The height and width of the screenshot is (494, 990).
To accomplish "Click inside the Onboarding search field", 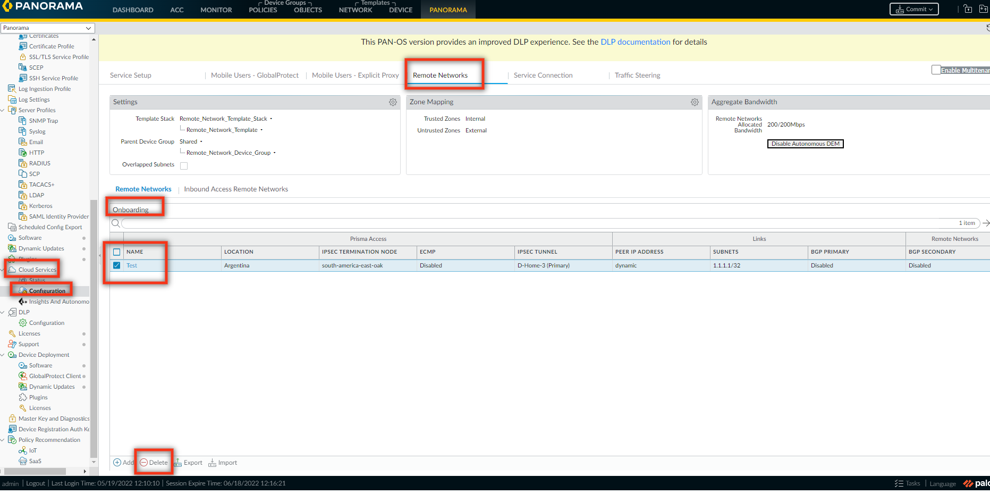I will pos(531,223).
